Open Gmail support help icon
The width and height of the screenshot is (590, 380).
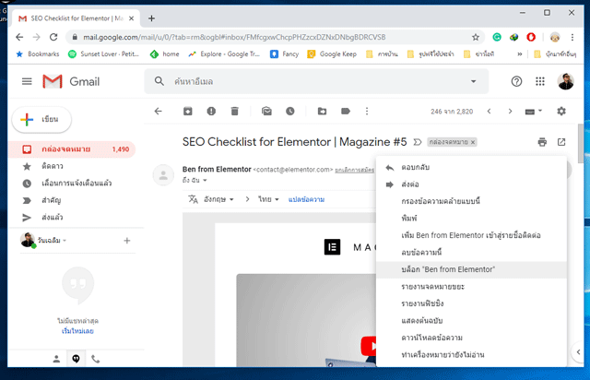(516, 81)
